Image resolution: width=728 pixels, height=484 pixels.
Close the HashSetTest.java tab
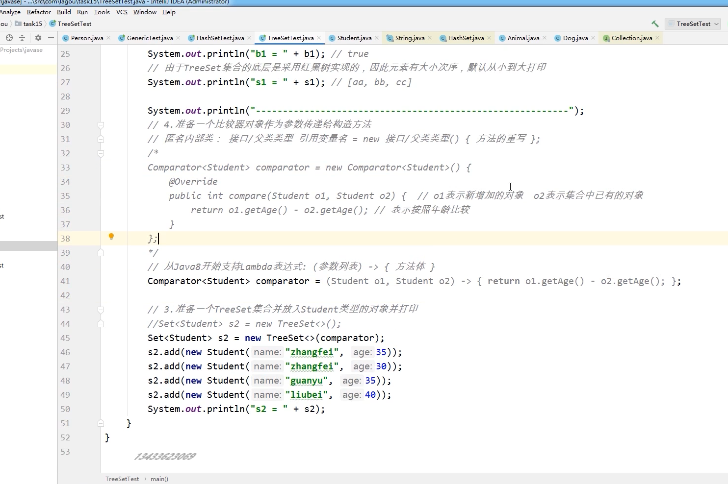point(249,38)
